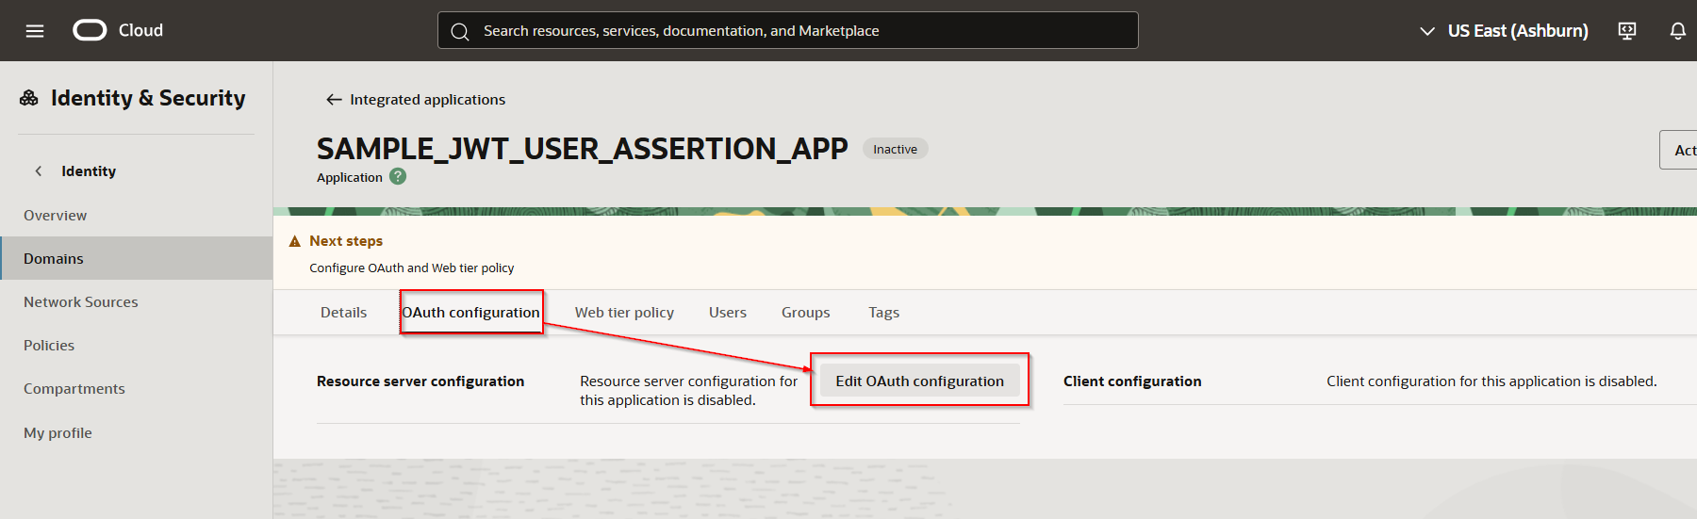
Task: Switch to the OAuth configuration tab
Action: click(470, 313)
